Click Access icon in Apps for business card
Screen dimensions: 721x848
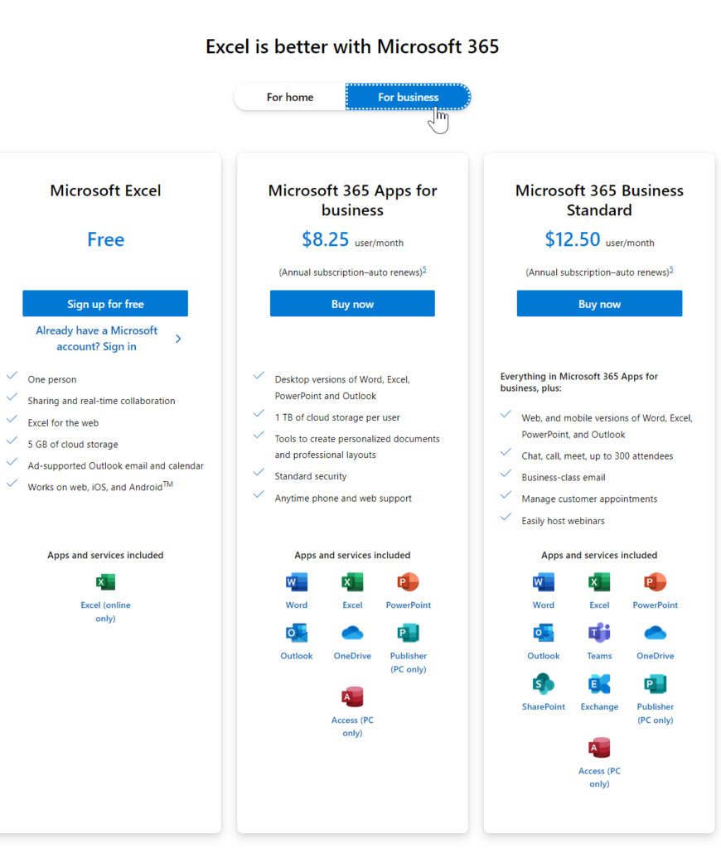352,697
